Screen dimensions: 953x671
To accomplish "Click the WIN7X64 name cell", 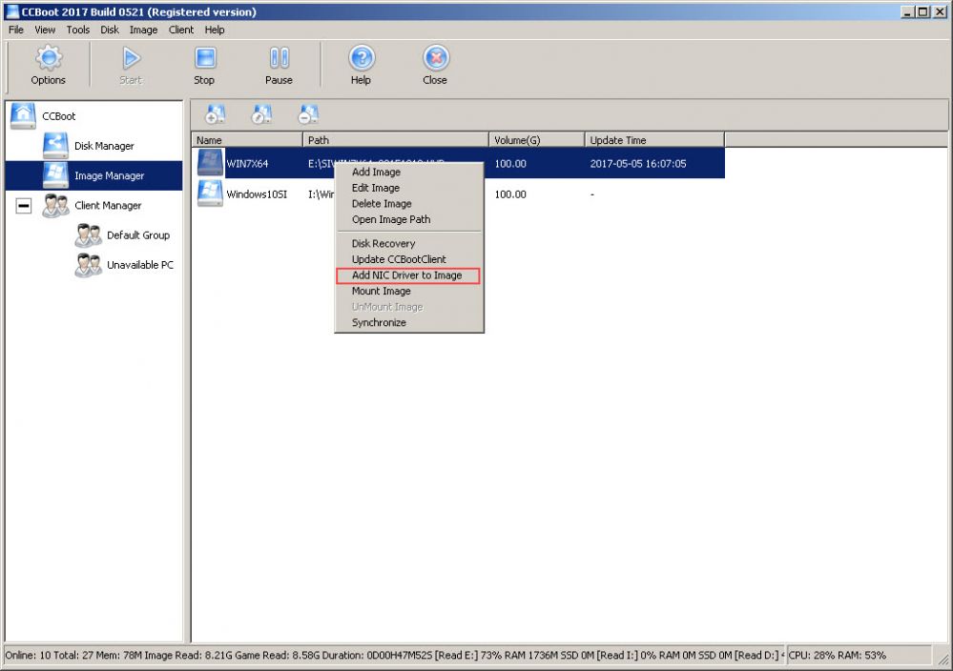I will click(x=247, y=163).
